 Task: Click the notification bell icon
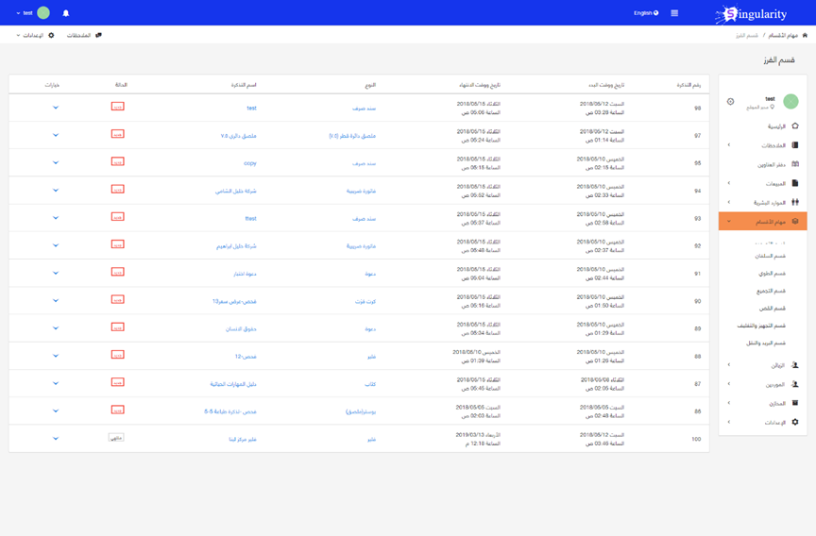pos(66,13)
